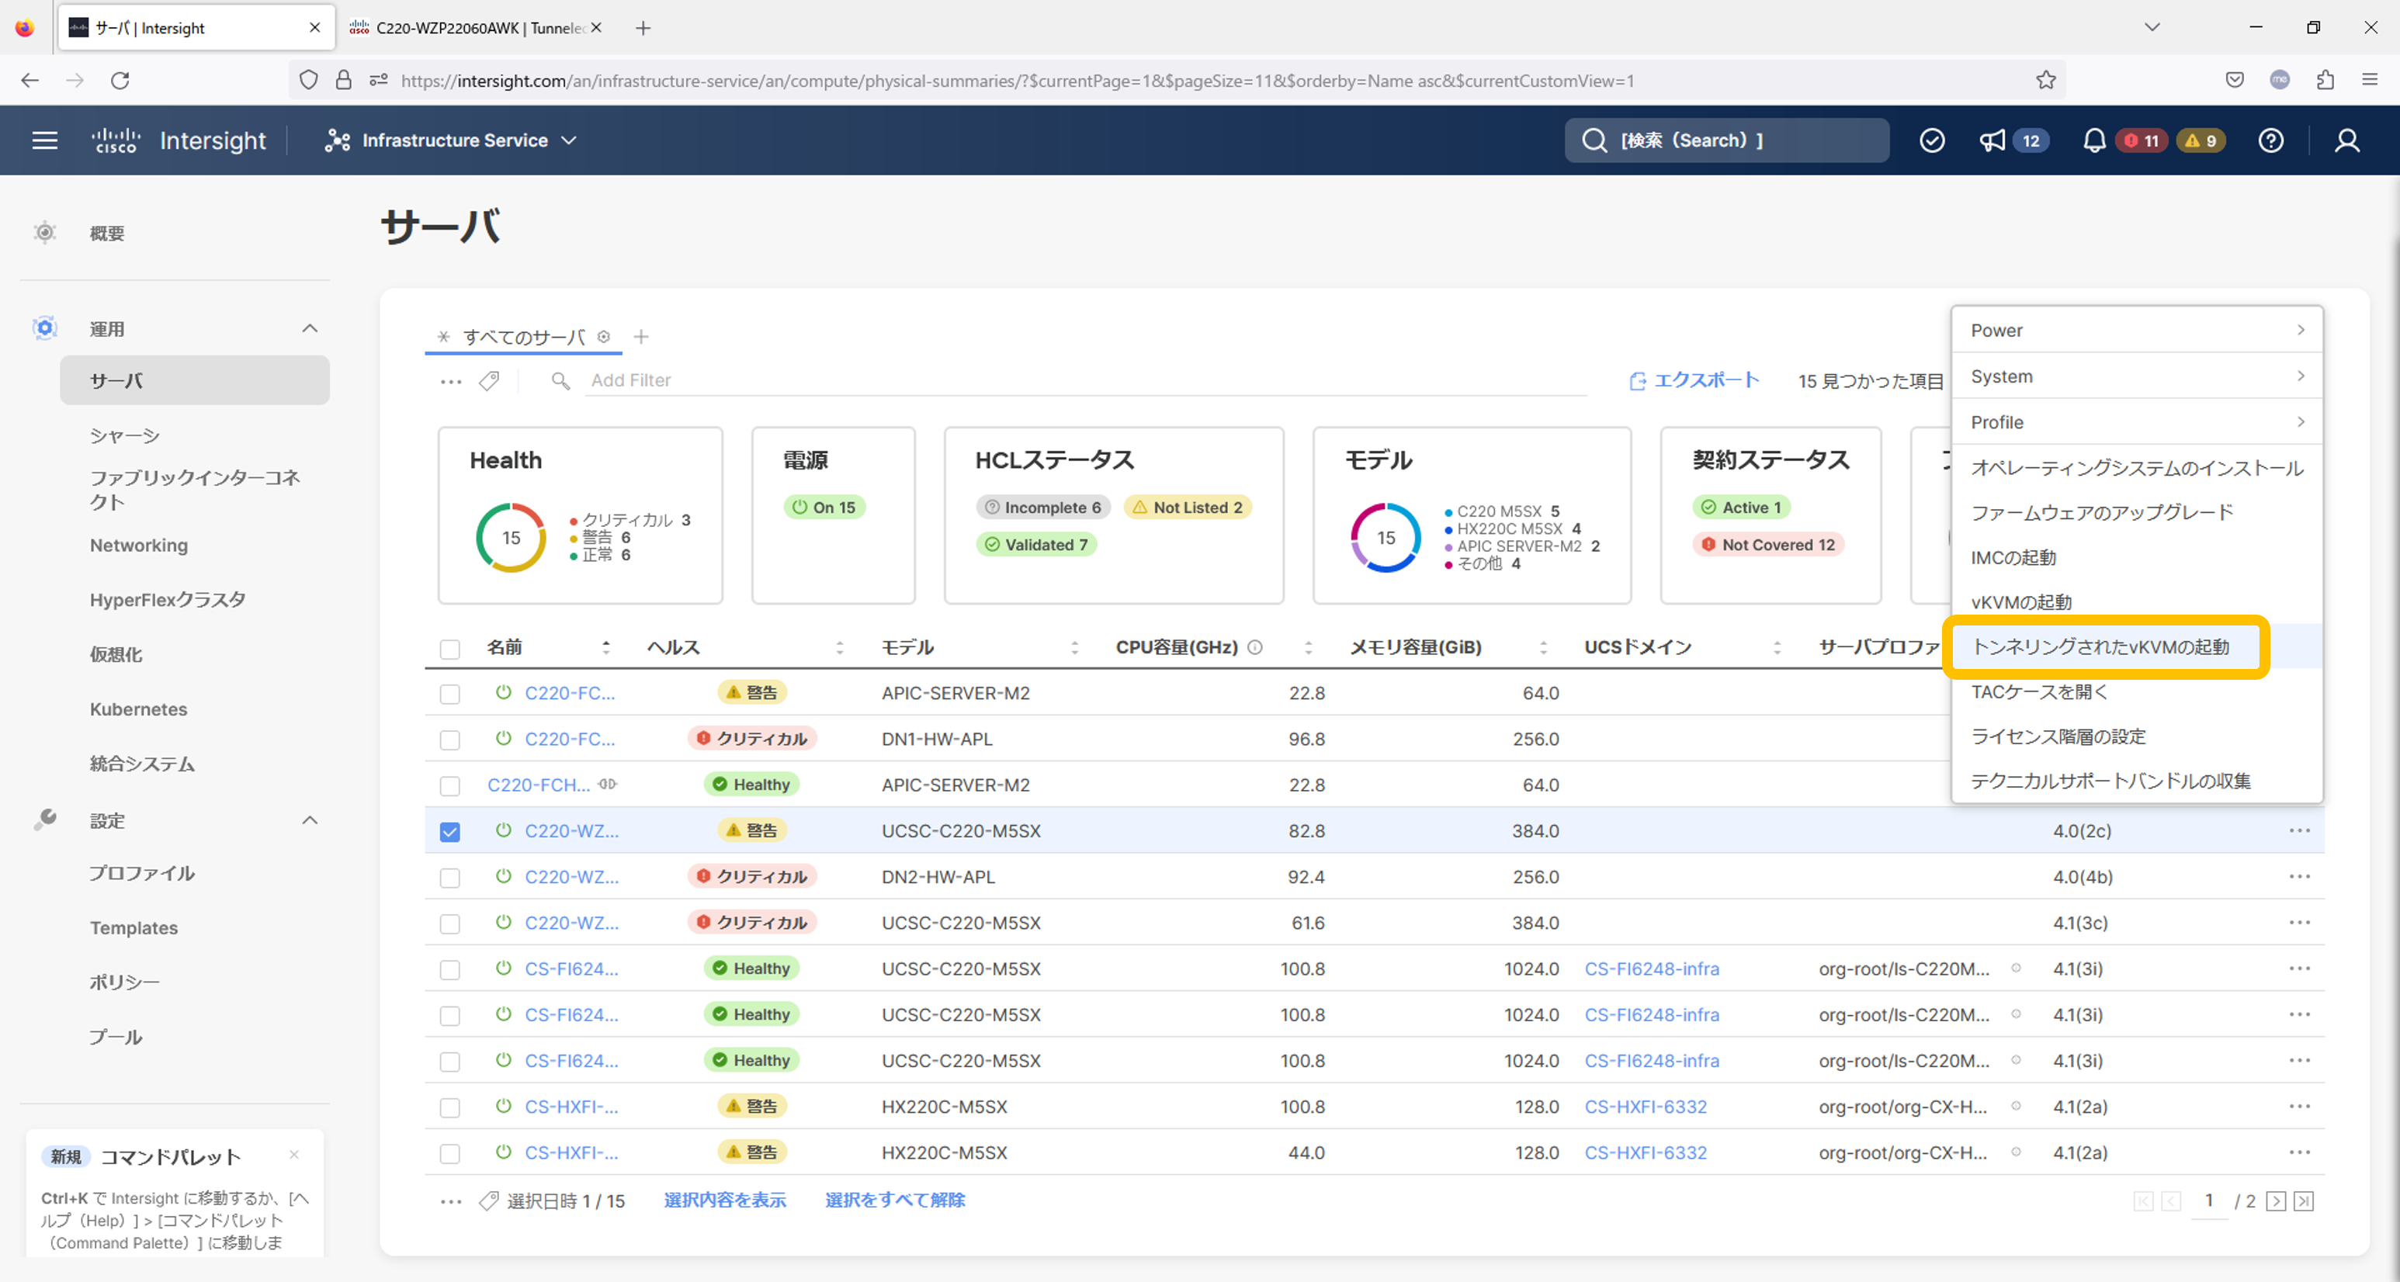Image resolution: width=2400 pixels, height=1282 pixels.
Task: Select トンネリングされたvKVMの起動 from the menu
Action: click(2103, 646)
